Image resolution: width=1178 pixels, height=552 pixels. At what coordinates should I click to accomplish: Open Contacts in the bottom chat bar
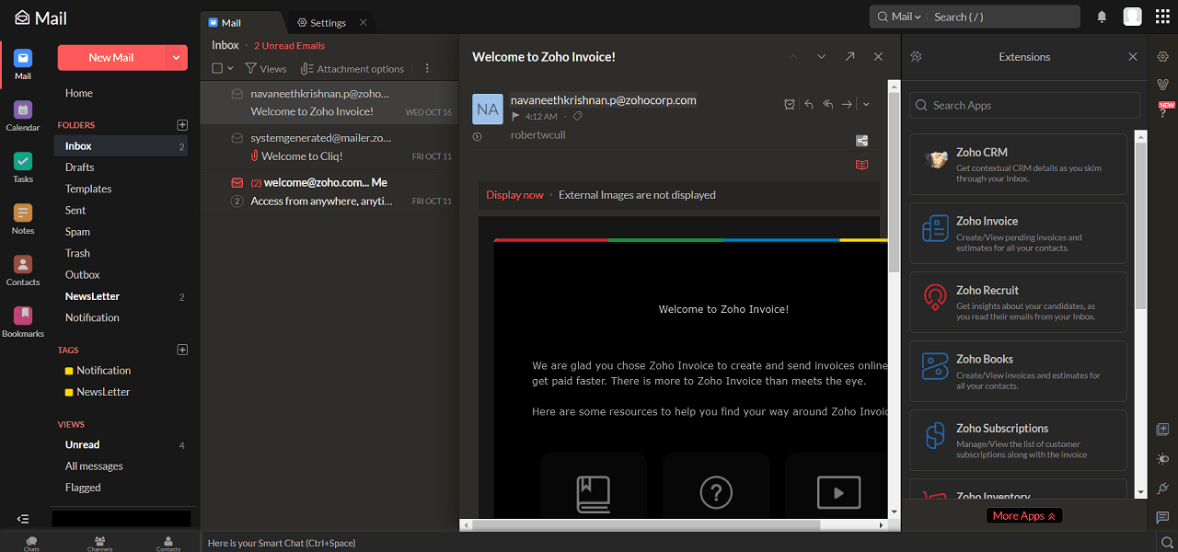pos(168,543)
